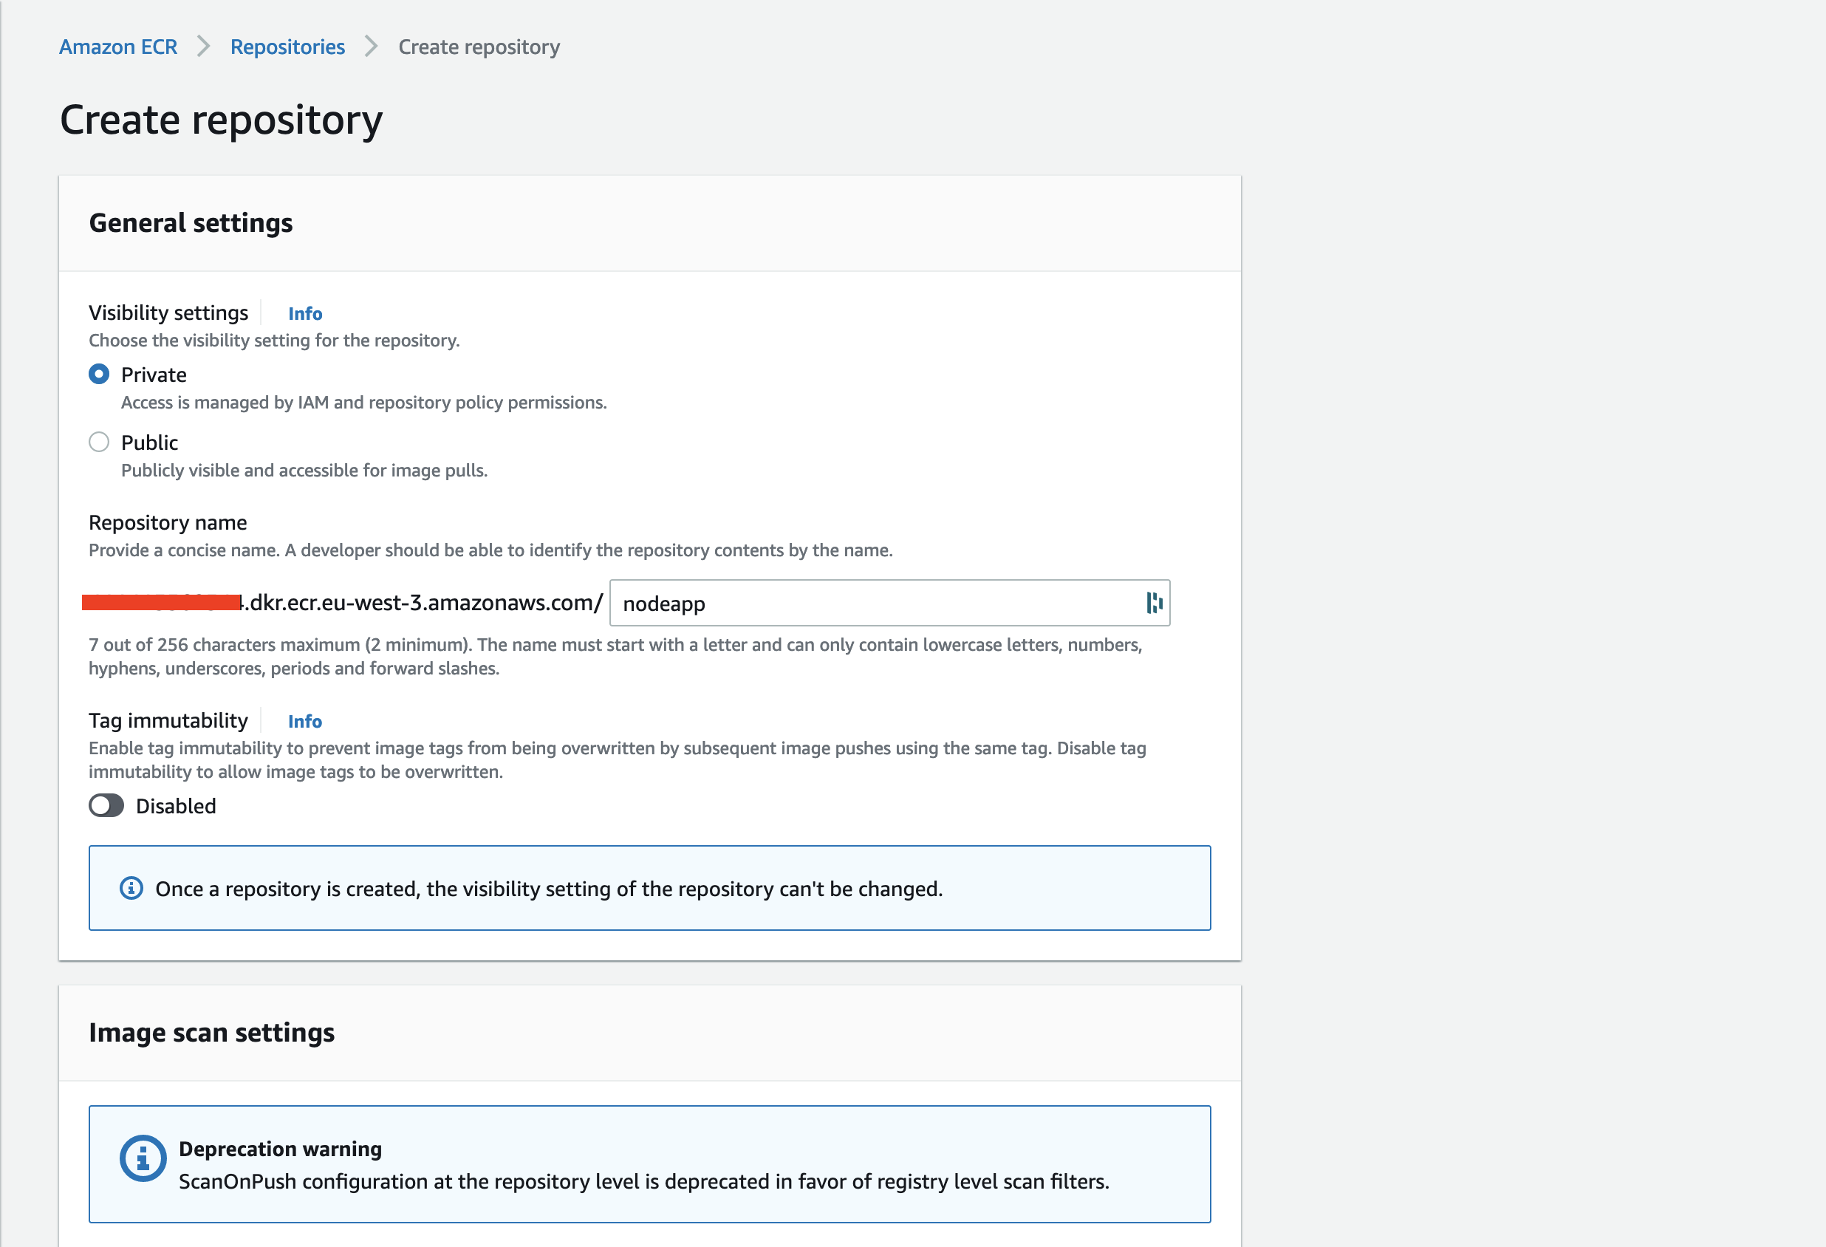Click the first breadcrumb chevron separator
1826x1247 pixels.
(203, 47)
